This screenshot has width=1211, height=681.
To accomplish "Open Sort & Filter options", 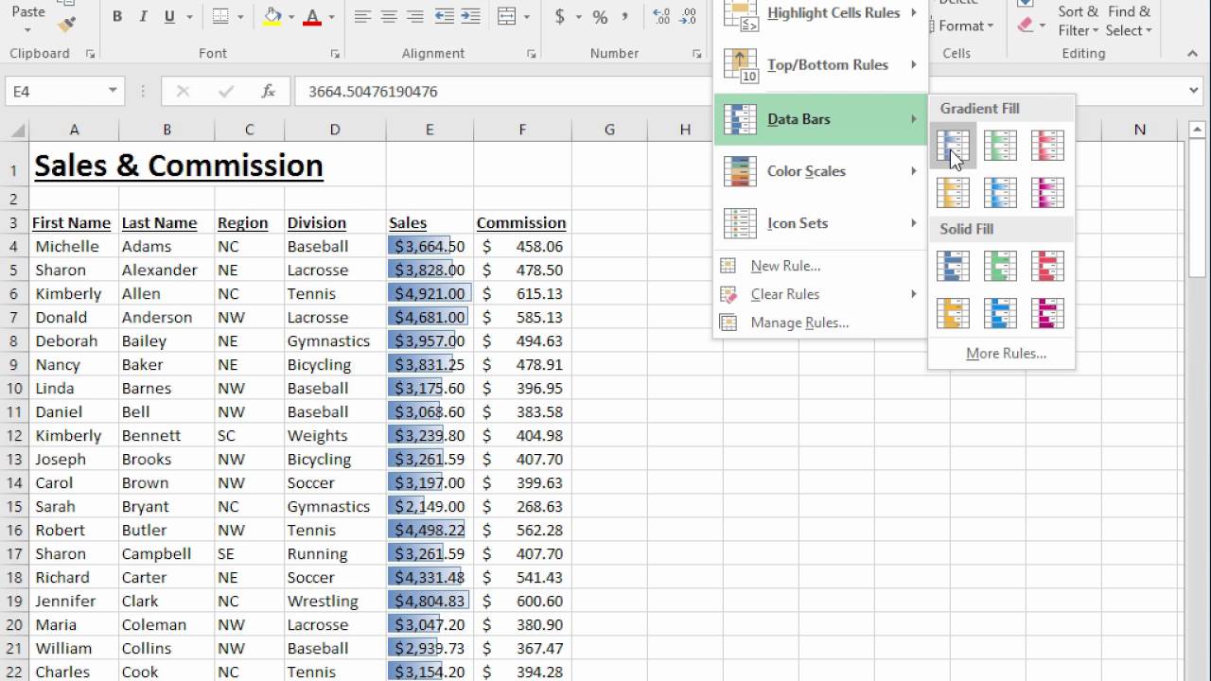I will pyautogui.click(x=1079, y=21).
